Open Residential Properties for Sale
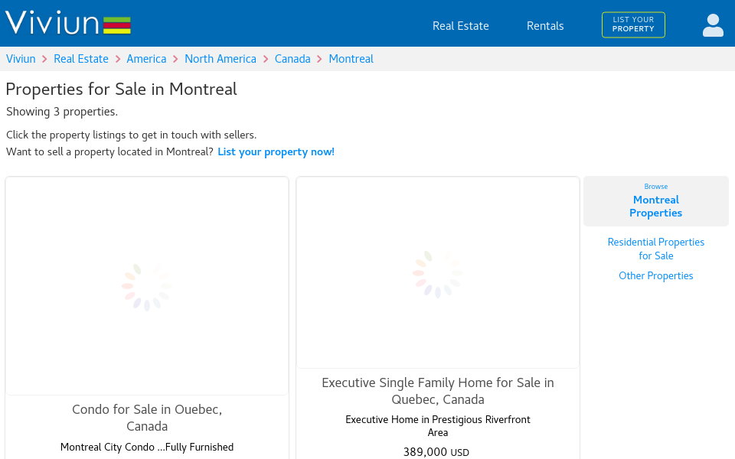 point(655,249)
